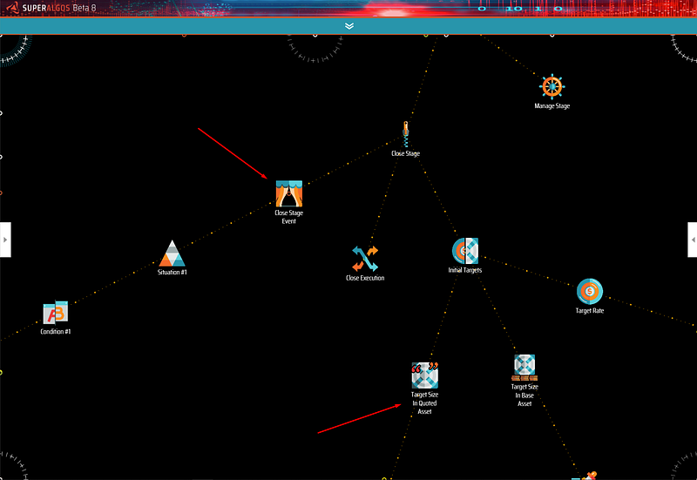Screen dimensions: 697x480
Task: Click the Close Stage Event curtain icon
Action: (x=289, y=193)
